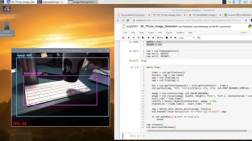This screenshot has width=252, height=141.
Task: Copy selected cells icon in Jupyter toolbar
Action: [x=139, y=38]
